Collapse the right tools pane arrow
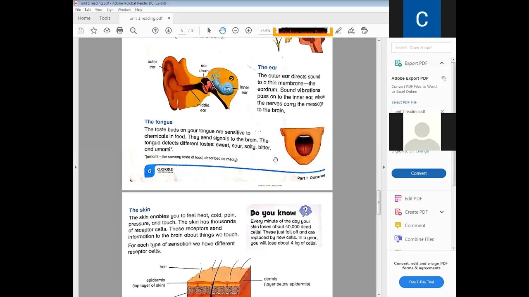 (x=384, y=167)
